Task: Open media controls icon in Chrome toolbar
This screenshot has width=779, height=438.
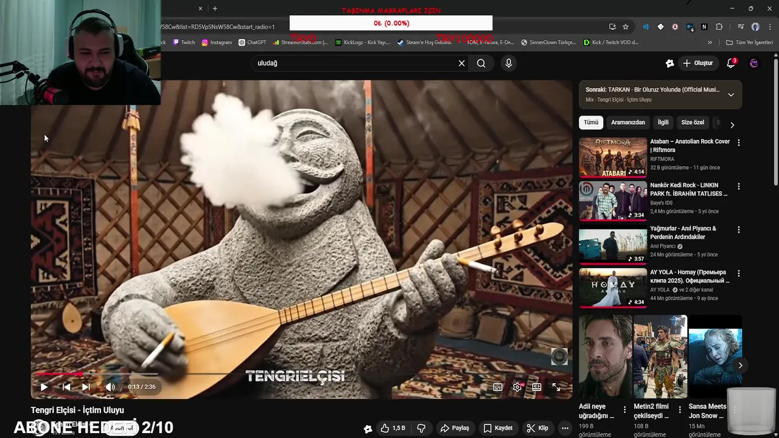Action: pyautogui.click(x=741, y=27)
